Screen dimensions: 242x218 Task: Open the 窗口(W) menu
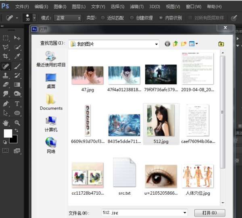(x=194, y=6)
